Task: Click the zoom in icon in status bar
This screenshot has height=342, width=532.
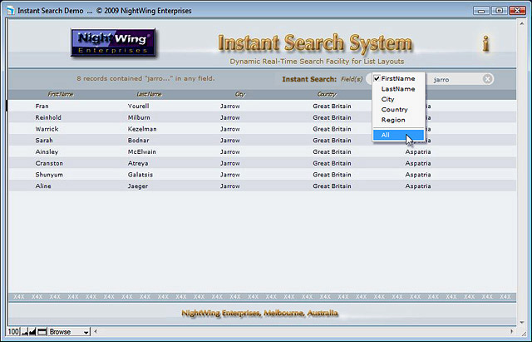Action: click(32, 332)
